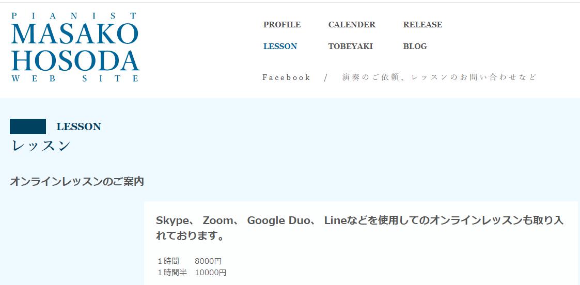580x285 pixels.
Task: Open the PROFILE page
Action: (x=282, y=25)
